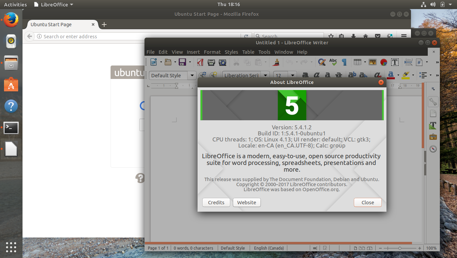Show Applications grid in the dock

click(x=11, y=247)
